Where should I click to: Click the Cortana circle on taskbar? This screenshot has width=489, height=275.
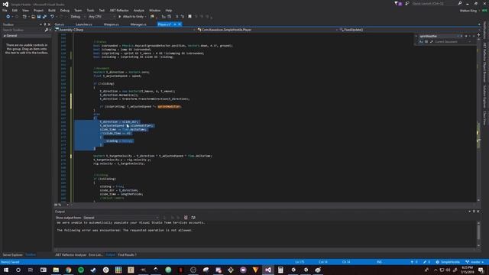click(x=18, y=270)
